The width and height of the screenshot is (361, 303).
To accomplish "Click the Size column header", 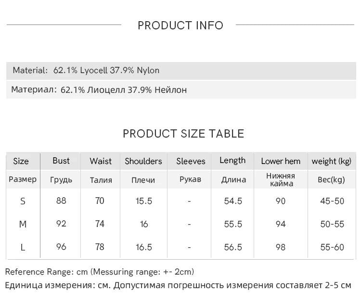I will pos(21,161).
